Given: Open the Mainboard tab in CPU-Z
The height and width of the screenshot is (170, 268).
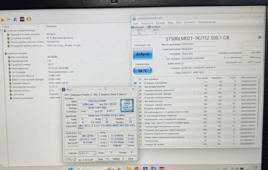Looking at the screenshot, I should [76, 95].
